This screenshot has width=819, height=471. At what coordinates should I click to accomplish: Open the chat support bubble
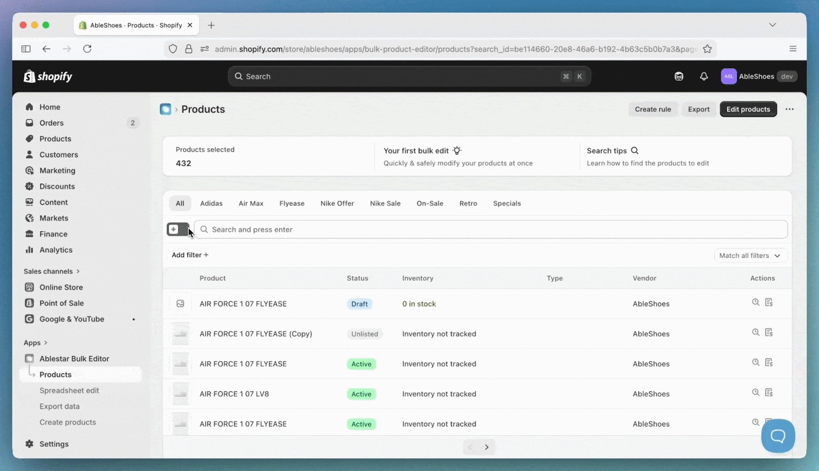tap(778, 436)
